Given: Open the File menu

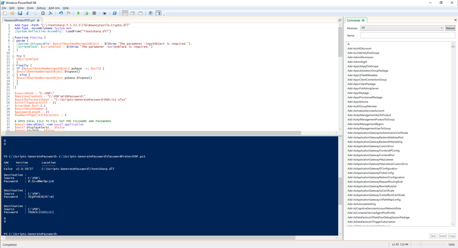Looking at the screenshot, I should tap(4, 8).
